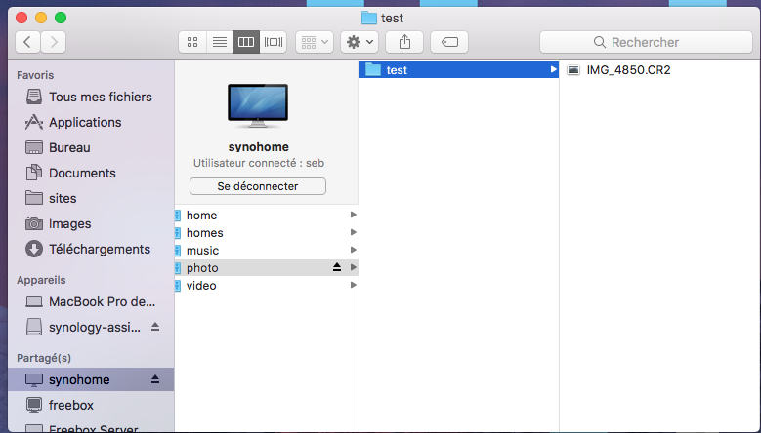Click the edit tags toolbar button

449,42
